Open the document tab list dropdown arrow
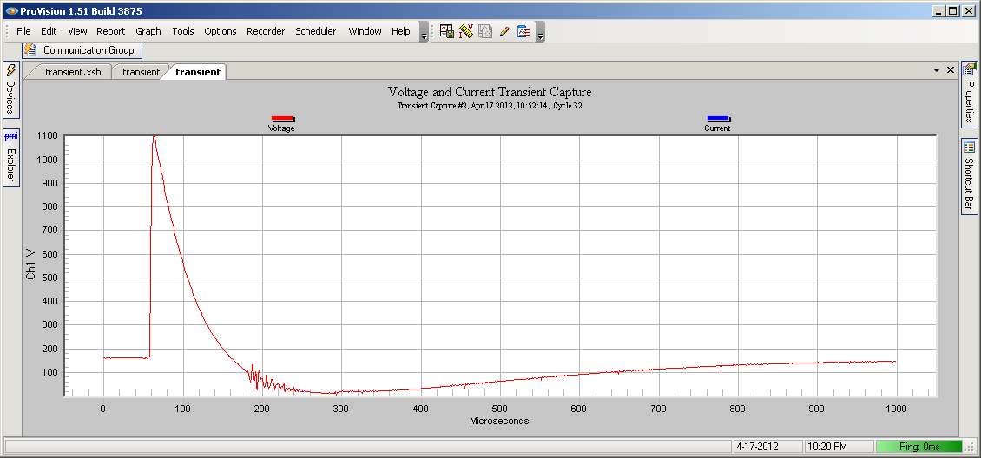This screenshot has width=981, height=458. click(938, 70)
